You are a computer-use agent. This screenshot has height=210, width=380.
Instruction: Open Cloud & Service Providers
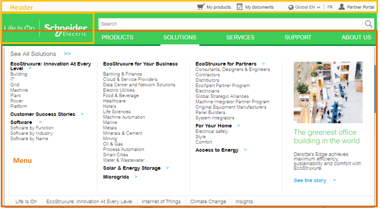pos(130,79)
